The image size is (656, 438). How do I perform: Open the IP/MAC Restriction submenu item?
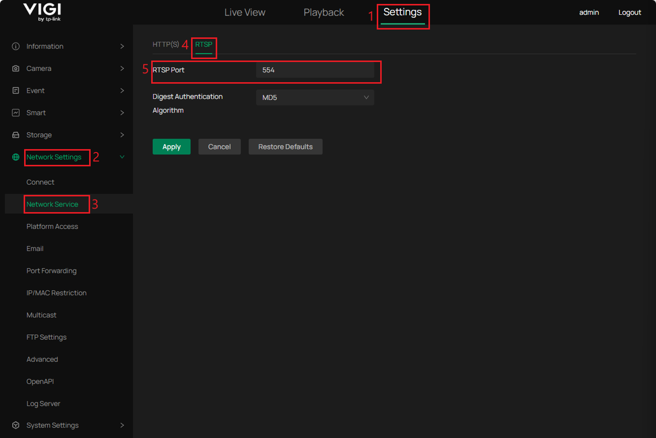[x=56, y=293]
